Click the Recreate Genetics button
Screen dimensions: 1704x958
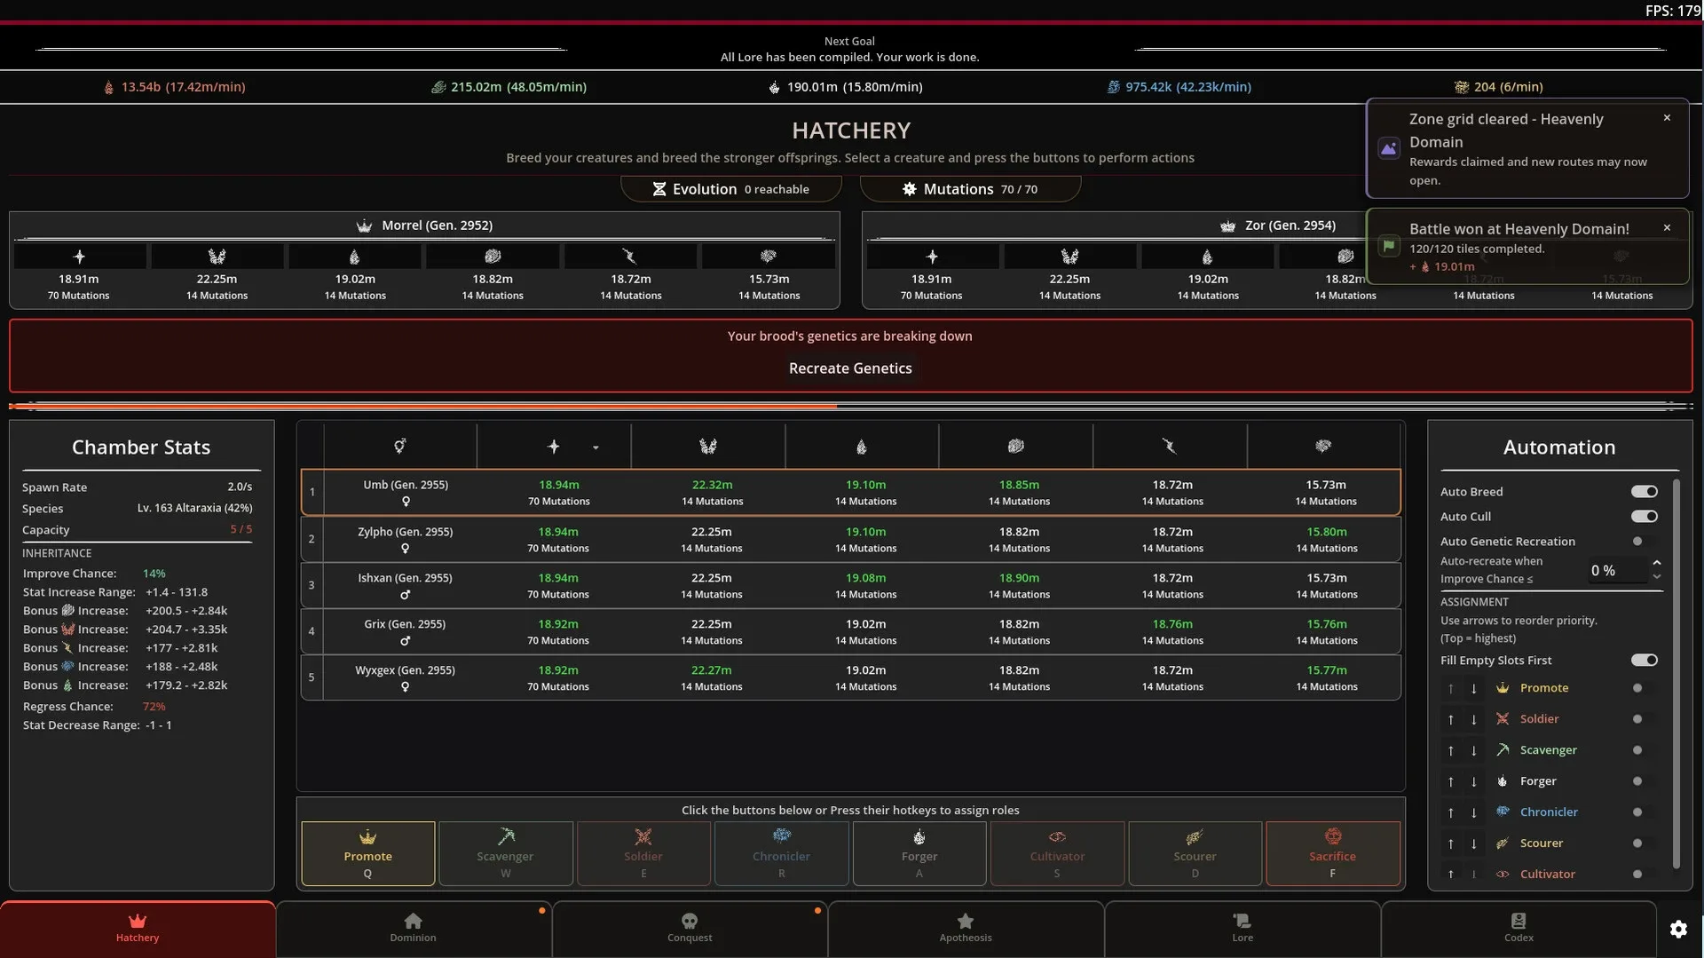click(850, 368)
